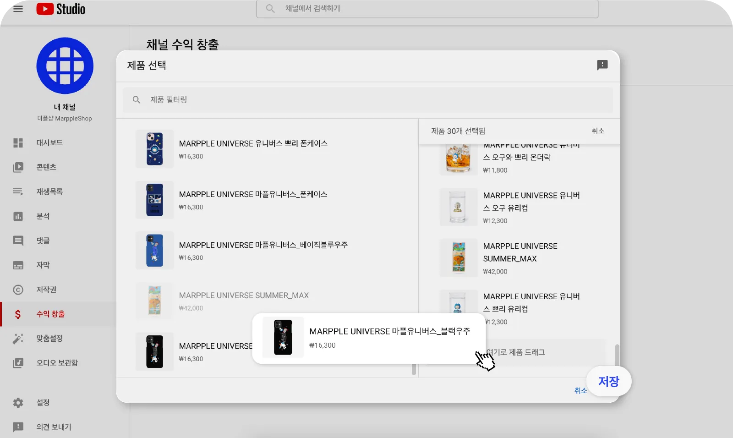Focus the 채널에서 검색하기 search field
This screenshot has width=733, height=438.
[427, 9]
